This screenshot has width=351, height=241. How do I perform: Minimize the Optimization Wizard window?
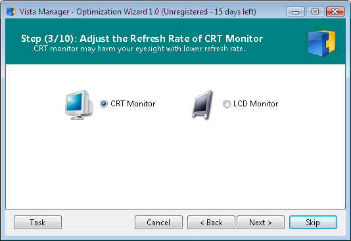296,12
